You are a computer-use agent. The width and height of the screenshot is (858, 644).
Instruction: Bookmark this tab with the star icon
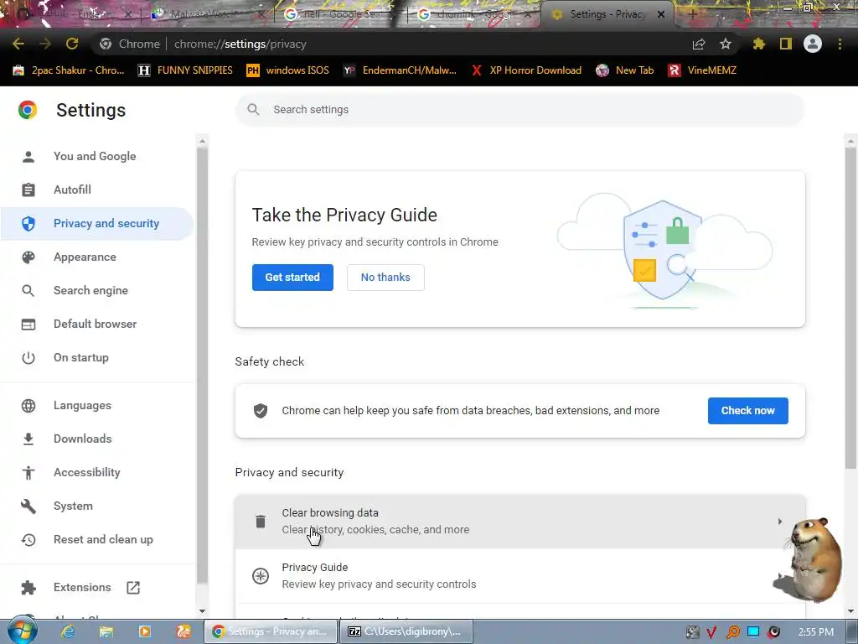(726, 44)
